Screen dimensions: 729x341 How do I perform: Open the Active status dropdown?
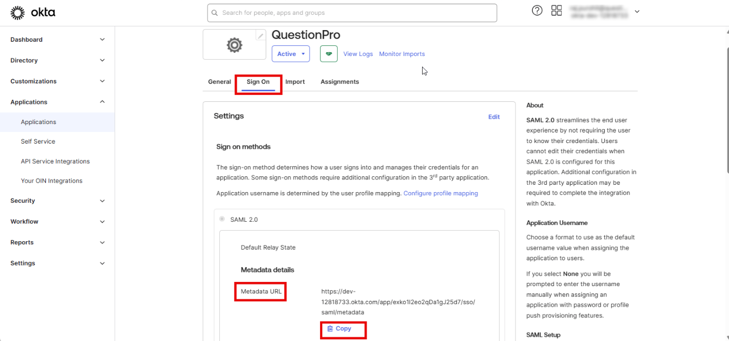291,54
